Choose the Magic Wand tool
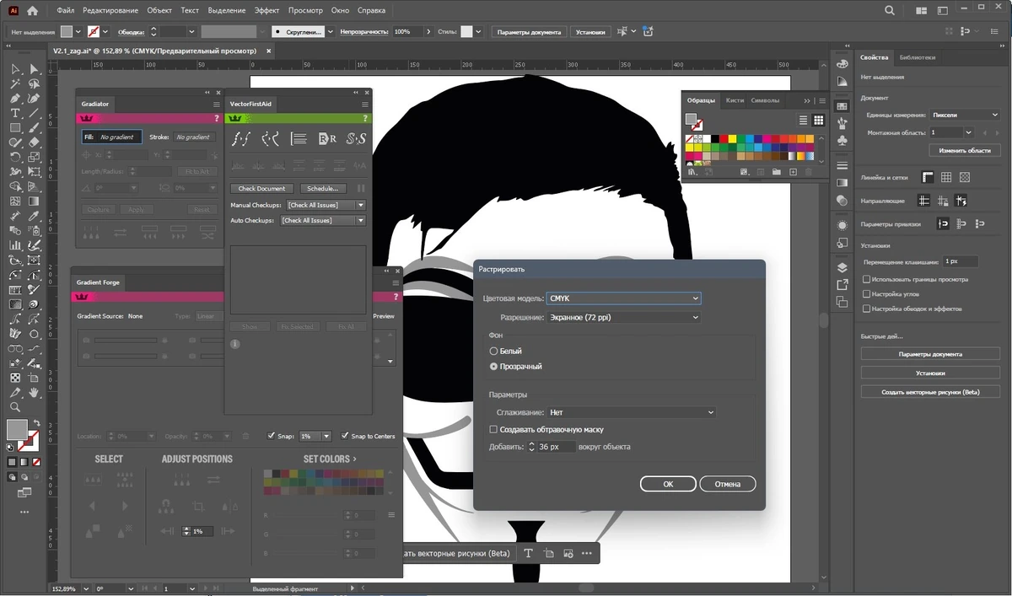1012x596 pixels. tap(15, 84)
